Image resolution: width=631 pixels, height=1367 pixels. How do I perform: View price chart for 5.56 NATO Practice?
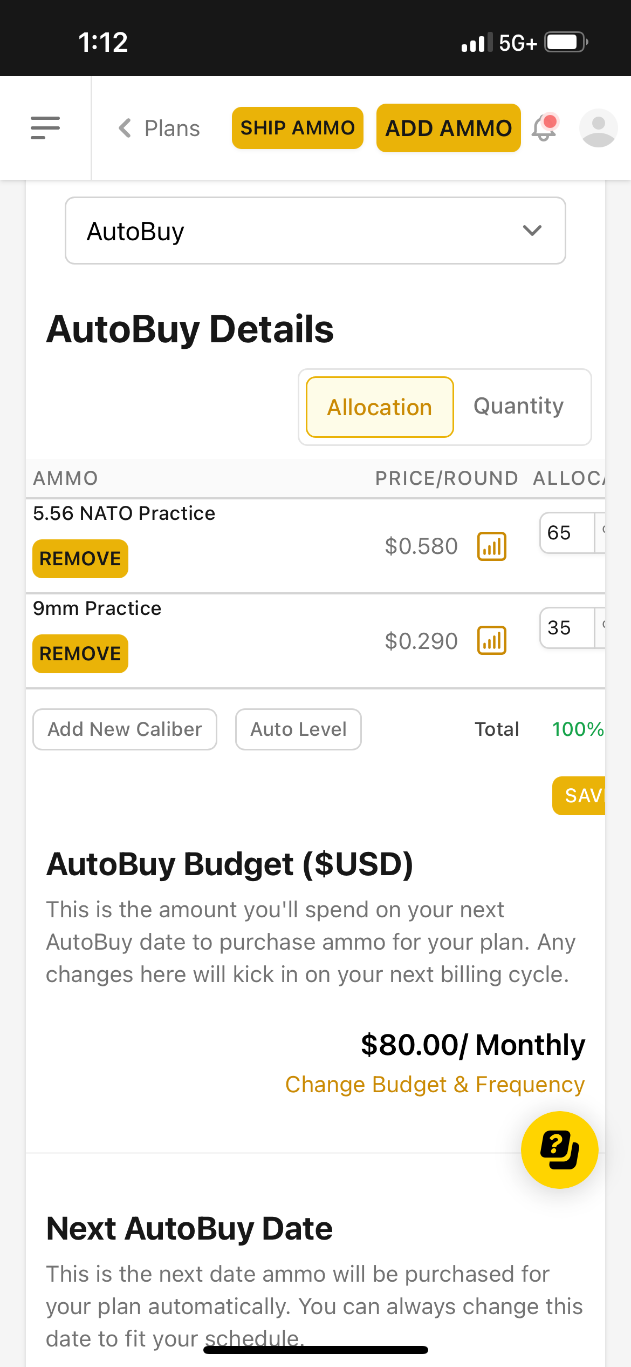coord(492,546)
